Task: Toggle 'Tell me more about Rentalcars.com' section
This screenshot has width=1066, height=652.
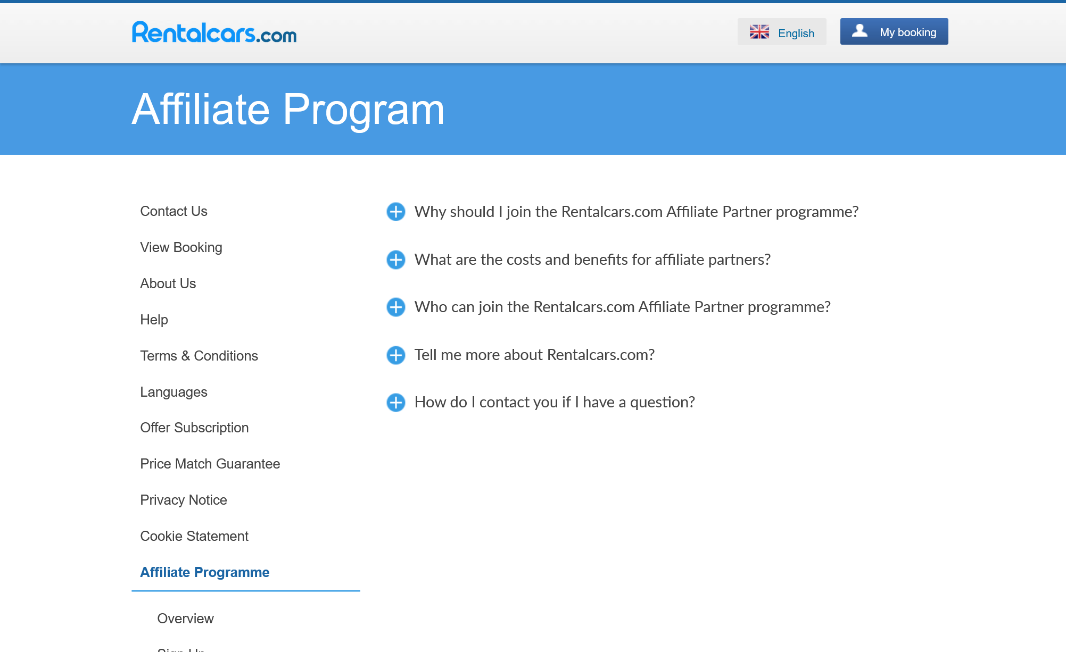Action: tap(396, 354)
